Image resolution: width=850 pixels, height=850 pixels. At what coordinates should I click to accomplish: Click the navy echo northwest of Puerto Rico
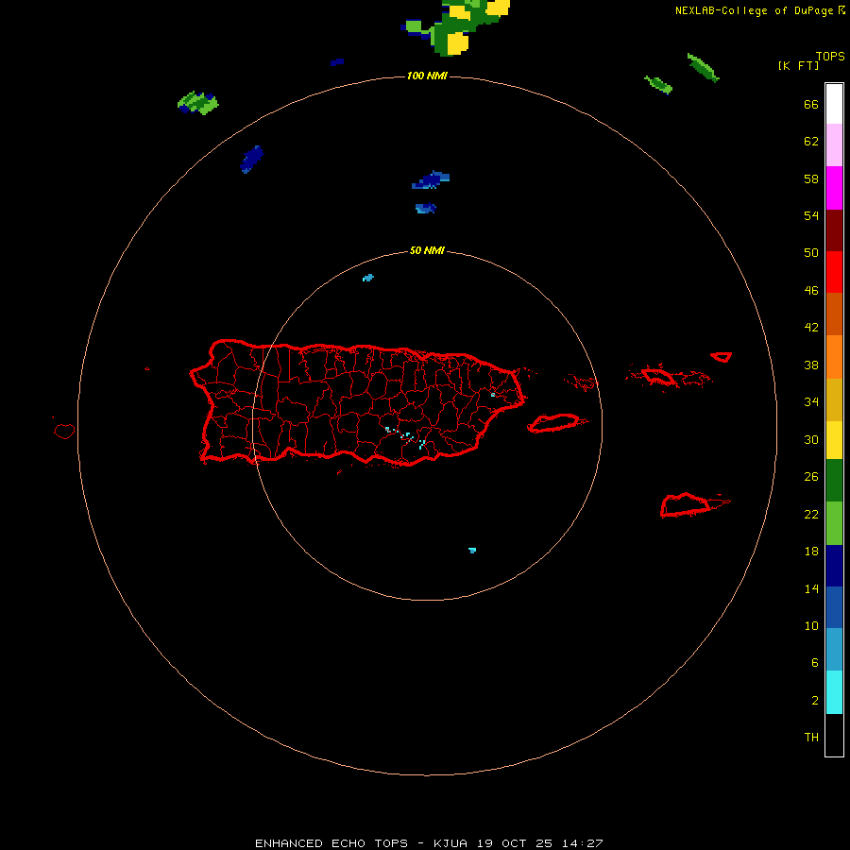click(251, 159)
